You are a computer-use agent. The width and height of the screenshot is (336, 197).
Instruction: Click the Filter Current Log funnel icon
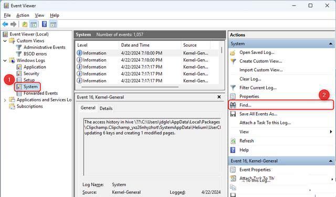pyautogui.click(x=233, y=87)
